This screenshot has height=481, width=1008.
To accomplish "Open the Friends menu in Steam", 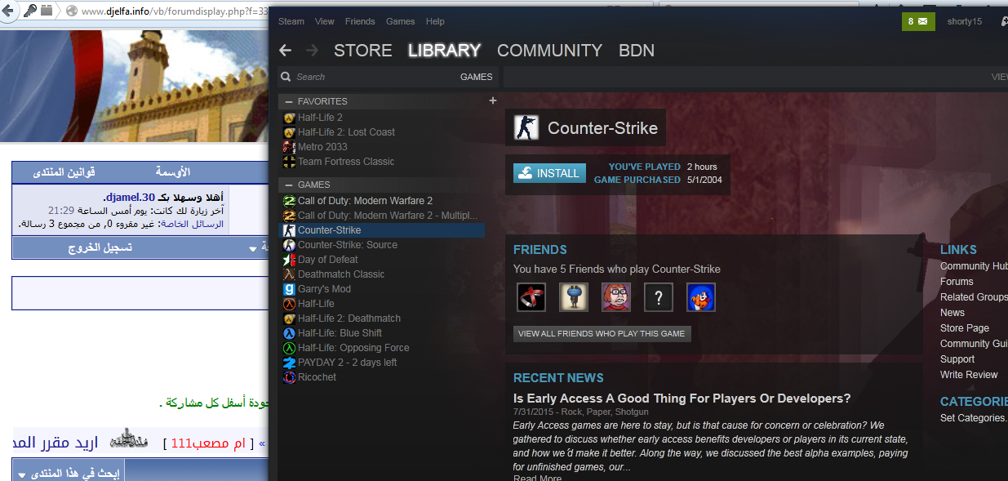I will pos(360,21).
